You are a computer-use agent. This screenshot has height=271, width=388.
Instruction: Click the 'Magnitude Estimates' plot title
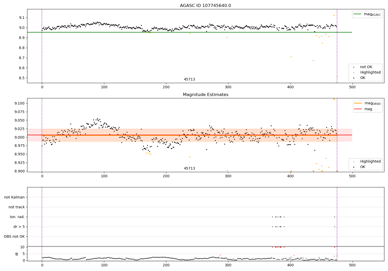pyautogui.click(x=205, y=95)
